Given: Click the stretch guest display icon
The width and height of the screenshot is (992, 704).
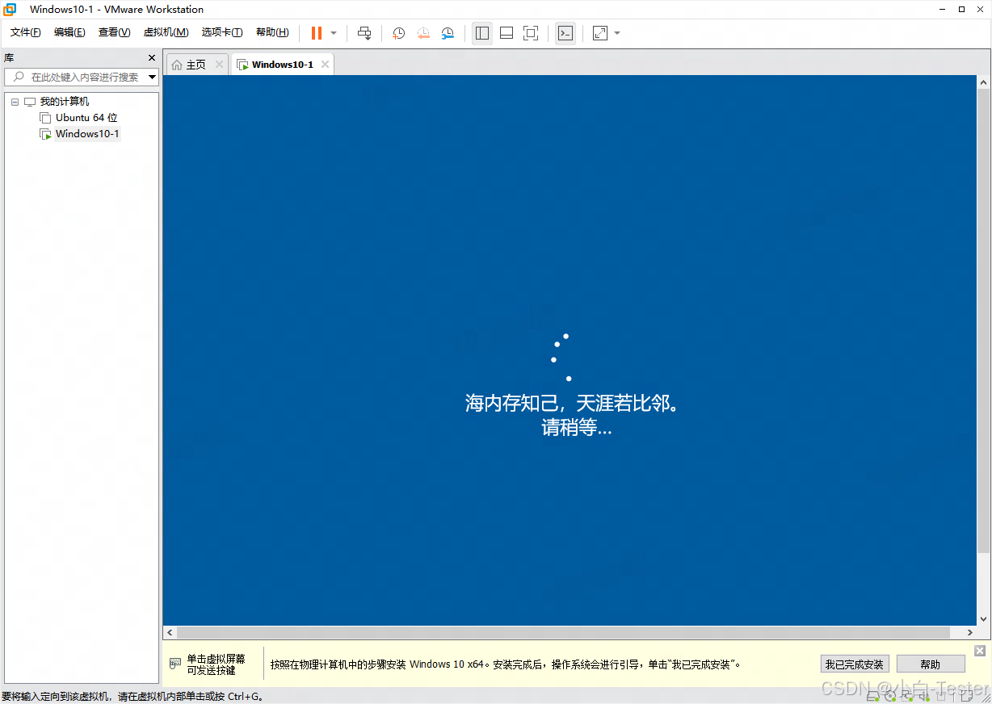Looking at the screenshot, I should (x=600, y=33).
